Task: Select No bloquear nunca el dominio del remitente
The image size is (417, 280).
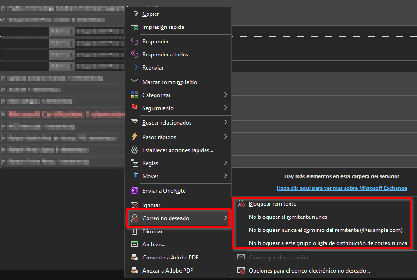Action: click(x=325, y=230)
